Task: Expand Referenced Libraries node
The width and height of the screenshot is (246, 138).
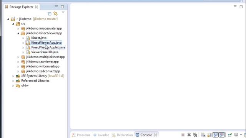Action: tap(13, 81)
